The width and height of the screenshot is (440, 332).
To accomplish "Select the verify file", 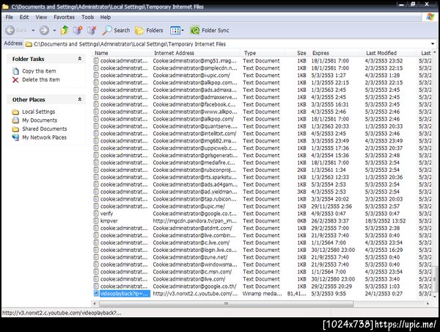I will (x=106, y=213).
